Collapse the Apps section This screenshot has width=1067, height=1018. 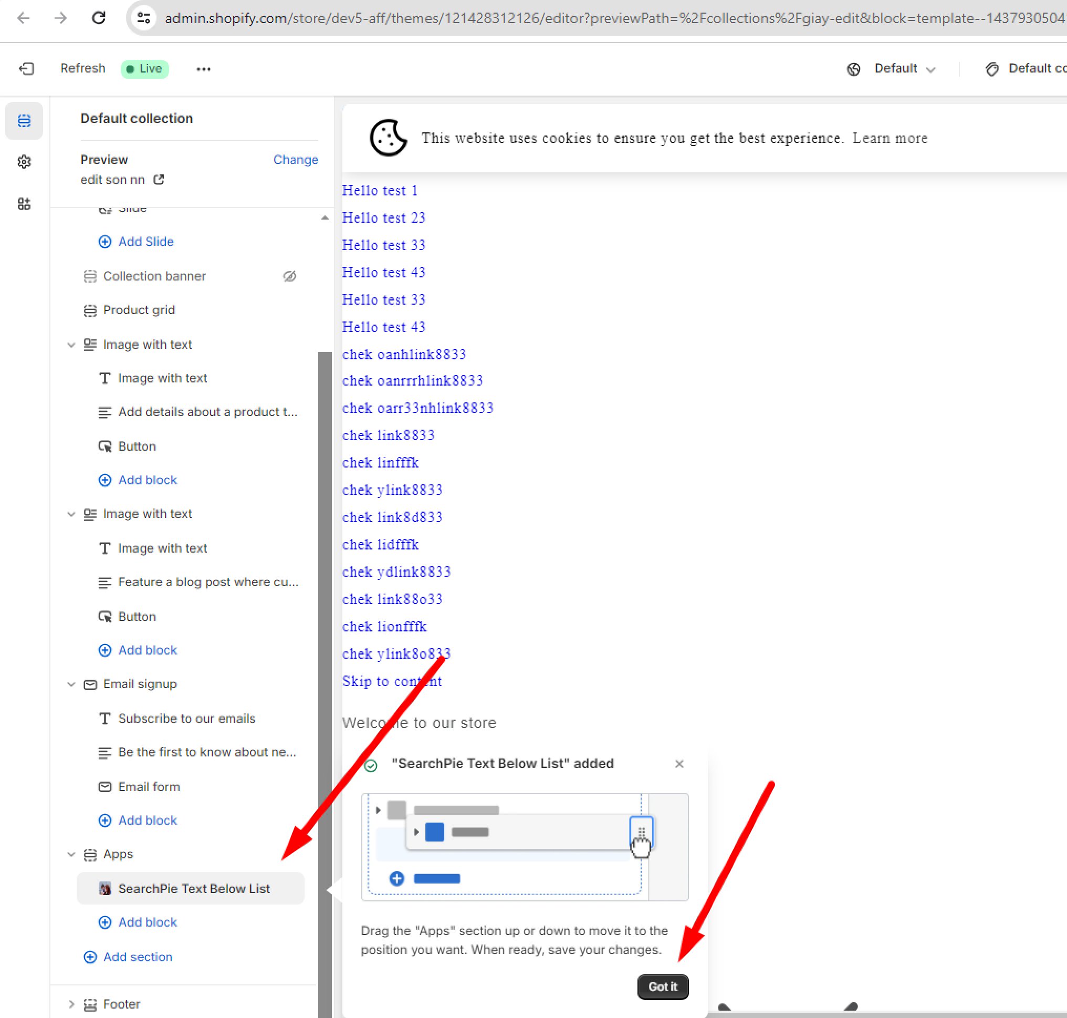71,855
